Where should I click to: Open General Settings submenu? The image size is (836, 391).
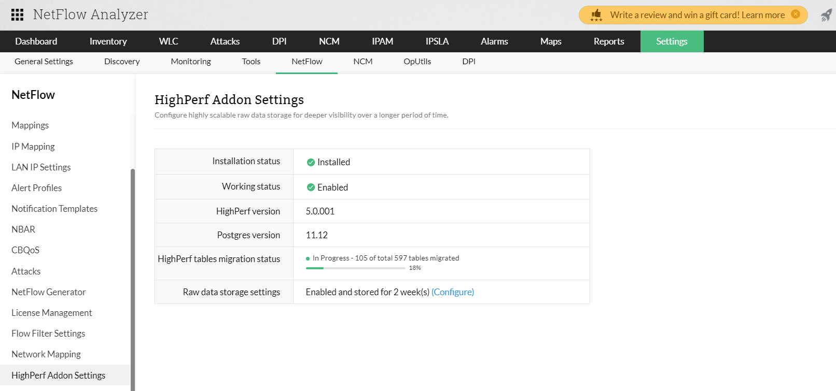pos(44,62)
